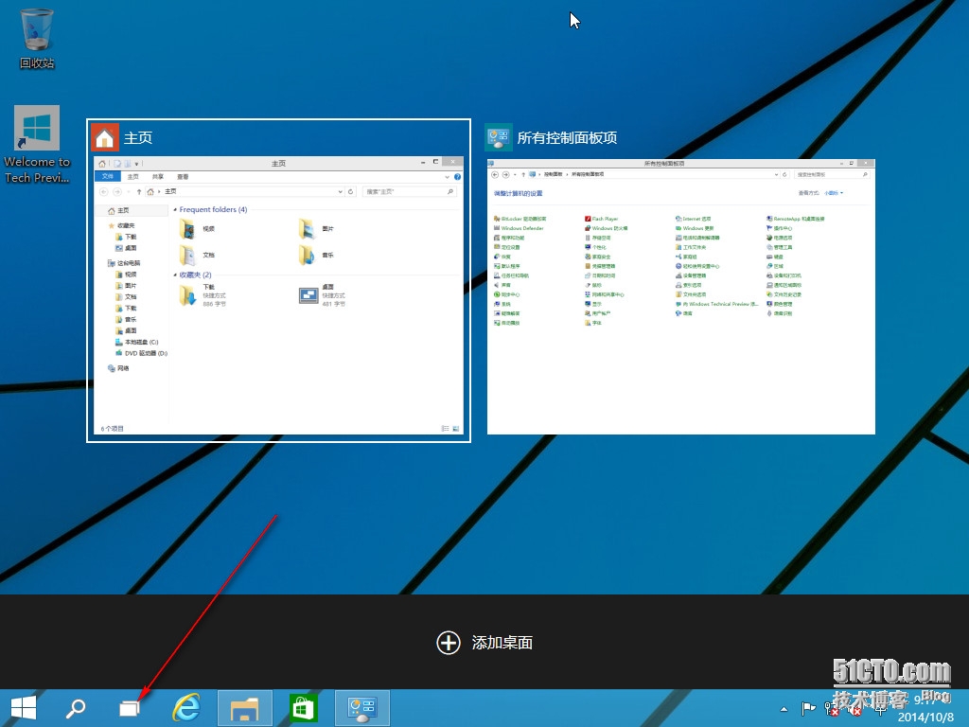This screenshot has width=969, height=727.
Task: Click the volume tray icon
Action: 855,709
